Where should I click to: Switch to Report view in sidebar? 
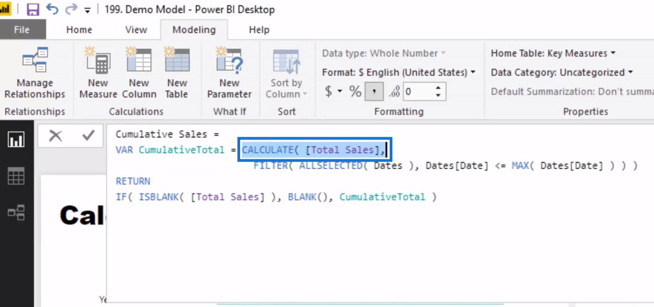click(x=16, y=139)
